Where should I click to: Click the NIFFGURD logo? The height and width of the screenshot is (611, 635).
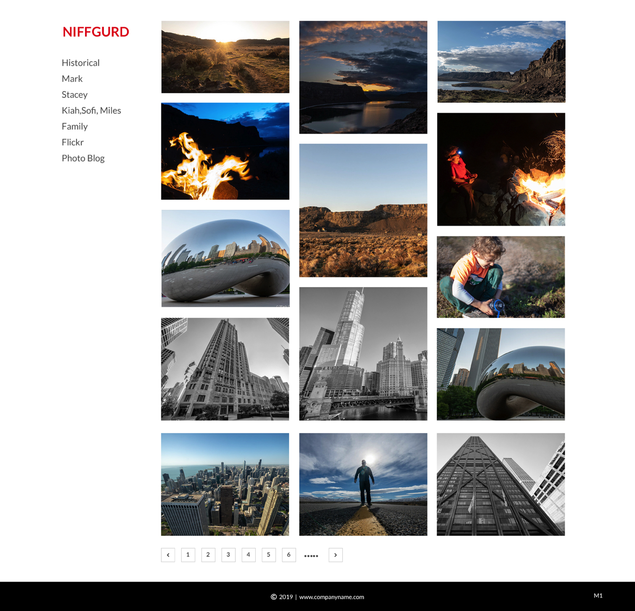[x=95, y=31]
